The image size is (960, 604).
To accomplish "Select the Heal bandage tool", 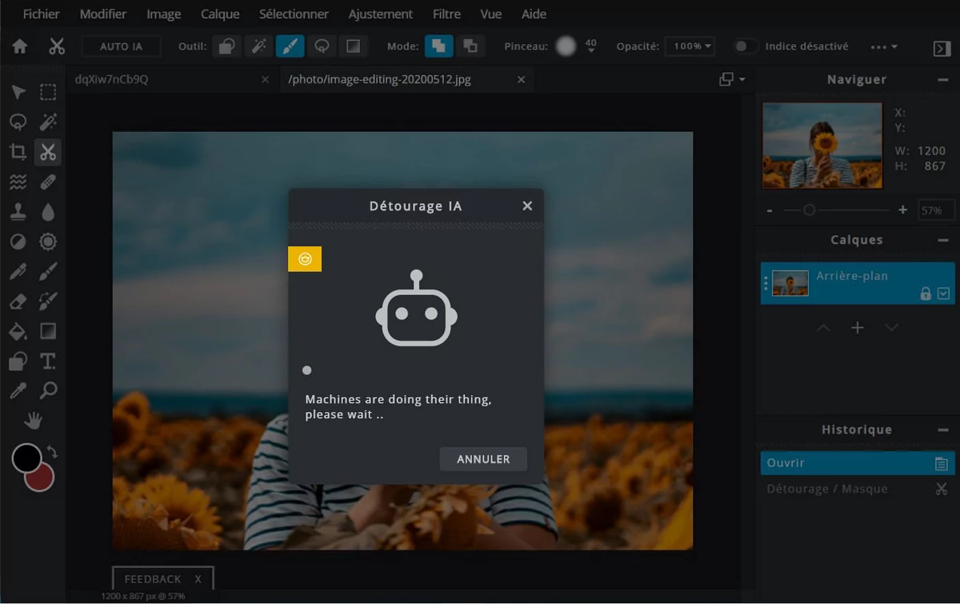I will coord(48,182).
